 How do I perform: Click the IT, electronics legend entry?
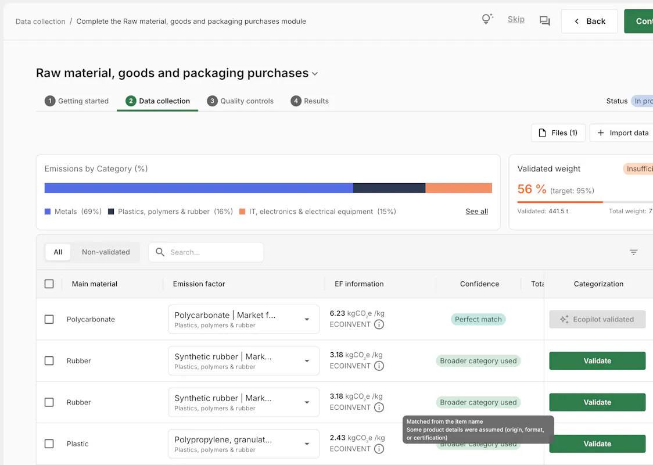318,211
